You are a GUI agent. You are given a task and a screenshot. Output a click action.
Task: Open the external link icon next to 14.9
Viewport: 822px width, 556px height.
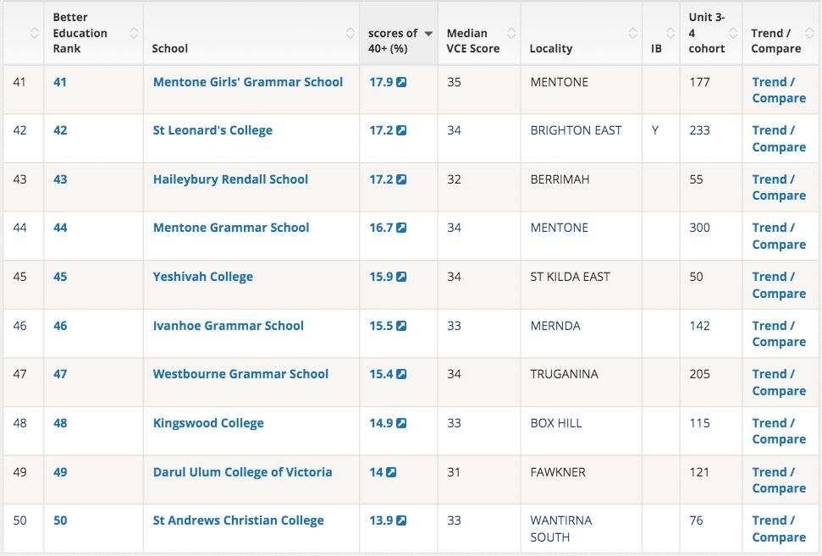pos(401,423)
